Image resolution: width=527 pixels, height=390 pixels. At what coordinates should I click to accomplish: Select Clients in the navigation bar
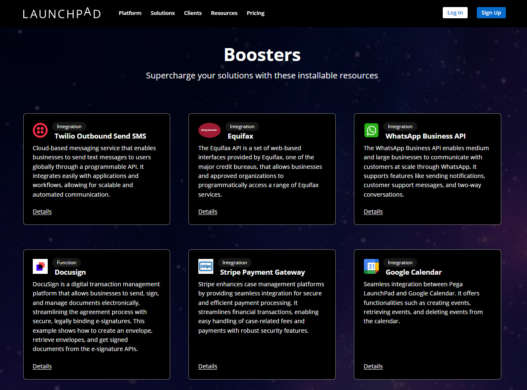pyautogui.click(x=193, y=13)
